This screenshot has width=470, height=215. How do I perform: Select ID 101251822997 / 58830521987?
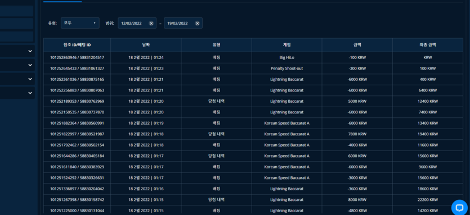(x=77, y=134)
